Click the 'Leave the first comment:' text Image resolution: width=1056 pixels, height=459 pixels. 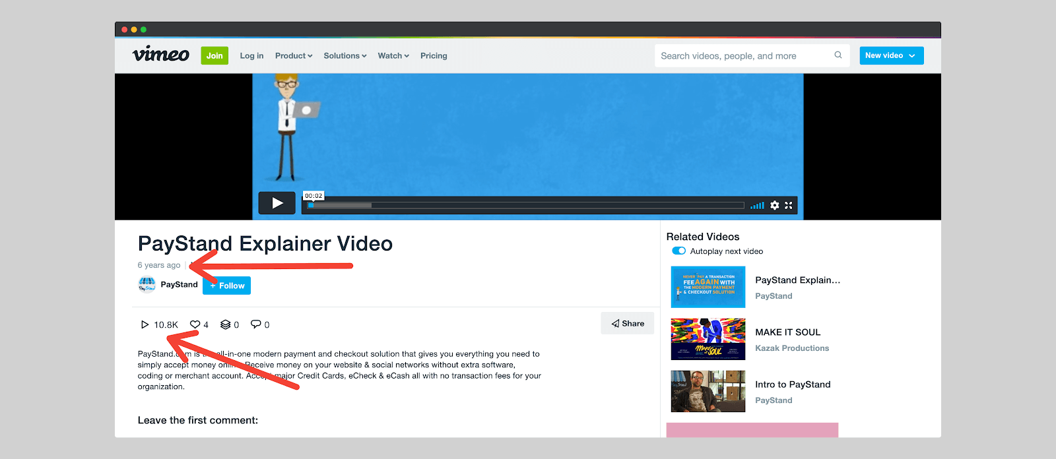(x=198, y=420)
